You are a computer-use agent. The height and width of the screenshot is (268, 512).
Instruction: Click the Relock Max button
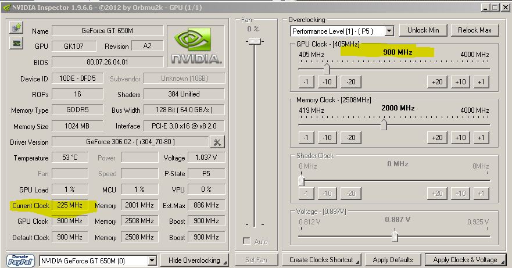tap(474, 30)
